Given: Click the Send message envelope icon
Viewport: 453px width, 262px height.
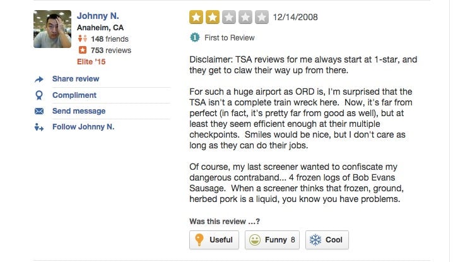Looking at the screenshot, I should 39,111.
